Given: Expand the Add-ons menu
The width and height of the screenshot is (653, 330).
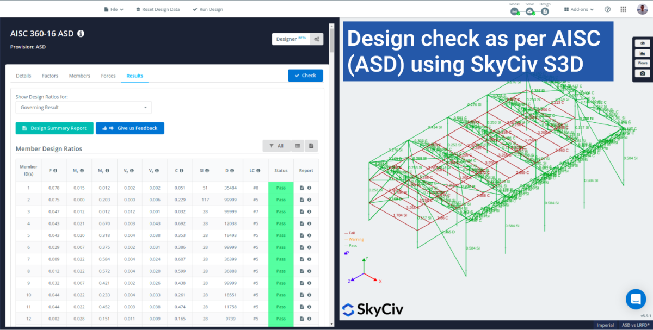Looking at the screenshot, I should click(x=579, y=9).
